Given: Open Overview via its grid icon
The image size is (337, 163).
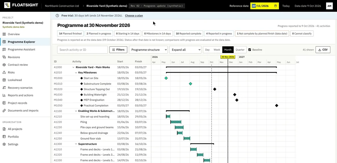Looking at the screenshot, I should [x=4, y=34].
